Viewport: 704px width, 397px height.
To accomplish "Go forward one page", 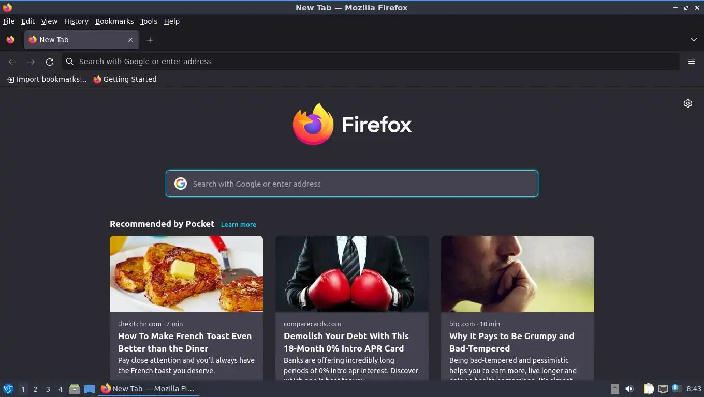I will (31, 62).
